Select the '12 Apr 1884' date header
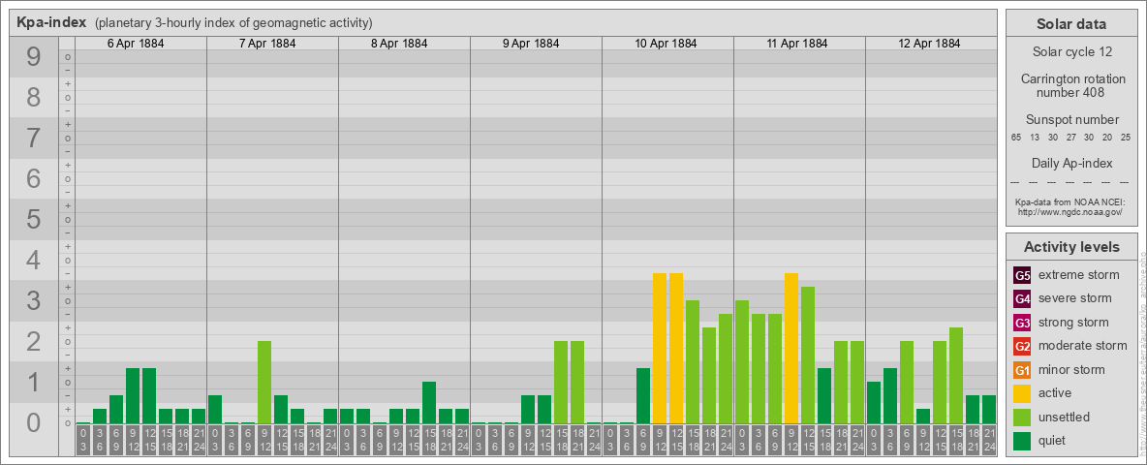The height and width of the screenshot is (465, 1147). [929, 44]
